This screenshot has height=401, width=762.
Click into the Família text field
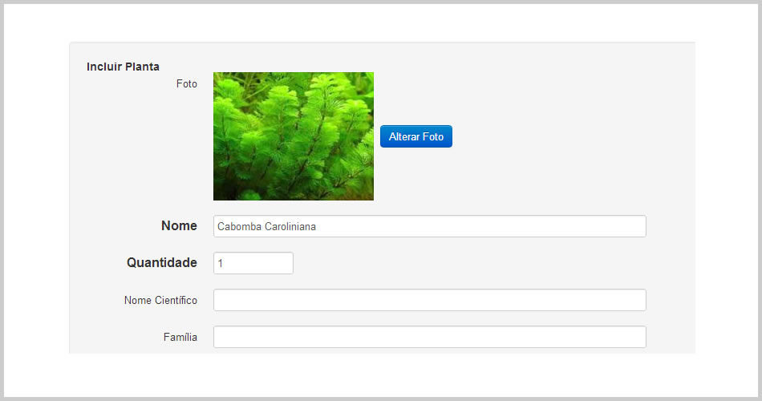430,337
